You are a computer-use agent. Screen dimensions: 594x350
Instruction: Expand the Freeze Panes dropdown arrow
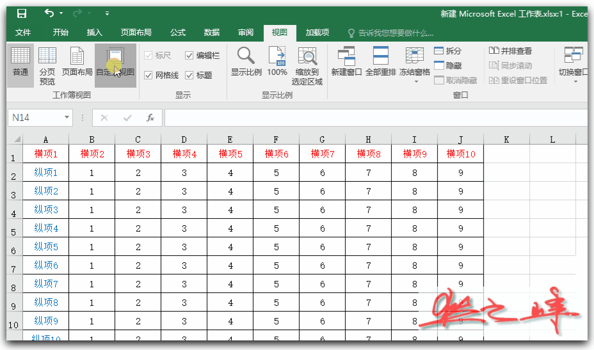coord(416,82)
